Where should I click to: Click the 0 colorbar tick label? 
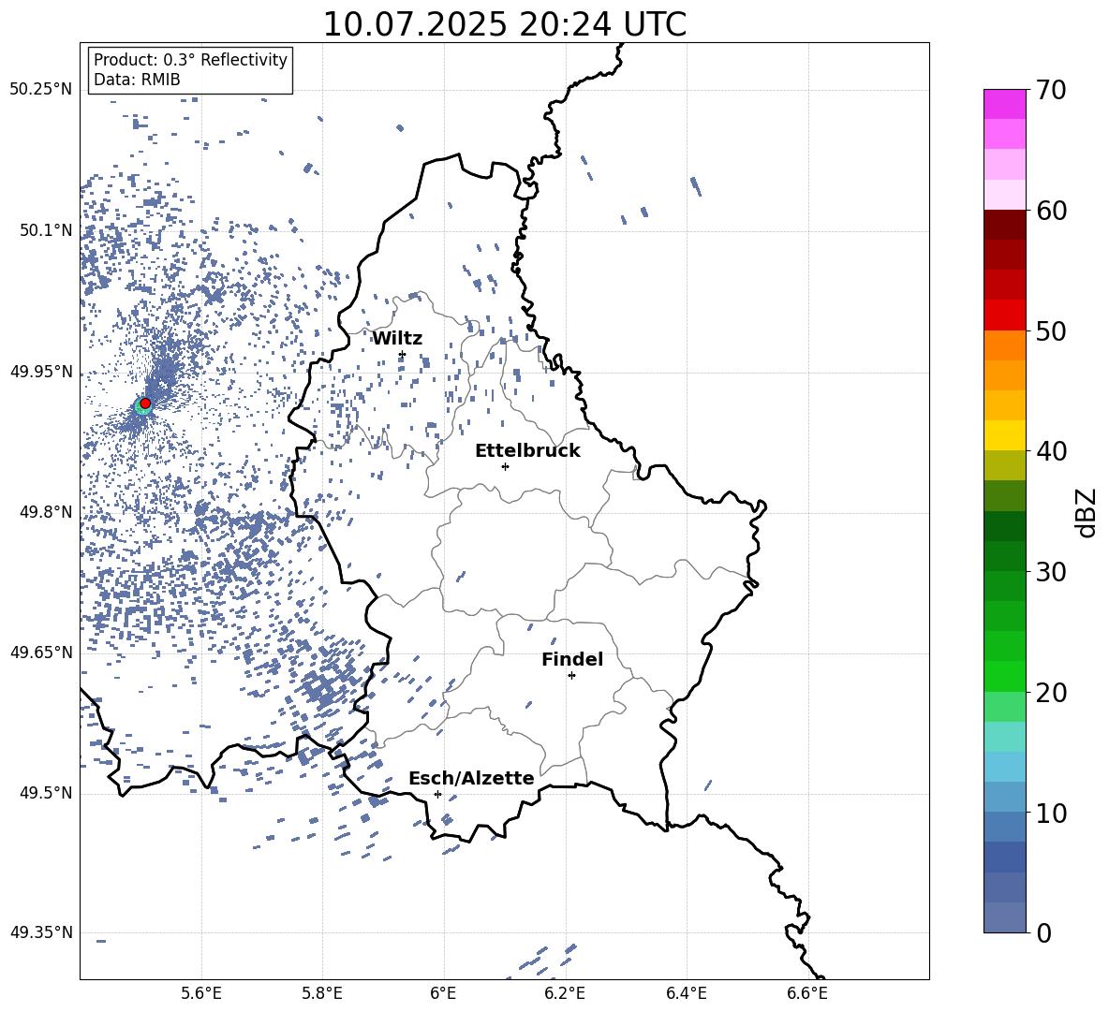[x=1043, y=932]
